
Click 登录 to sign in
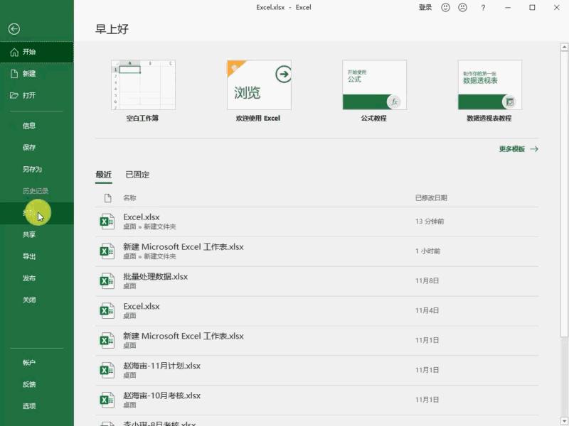[x=425, y=7]
